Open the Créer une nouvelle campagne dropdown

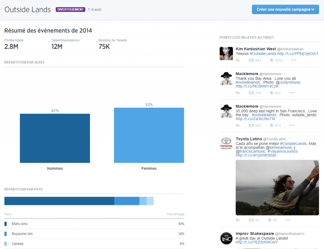tap(285, 10)
